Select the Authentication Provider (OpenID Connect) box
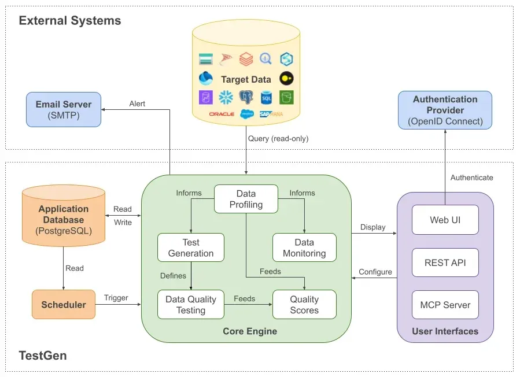 (x=445, y=110)
